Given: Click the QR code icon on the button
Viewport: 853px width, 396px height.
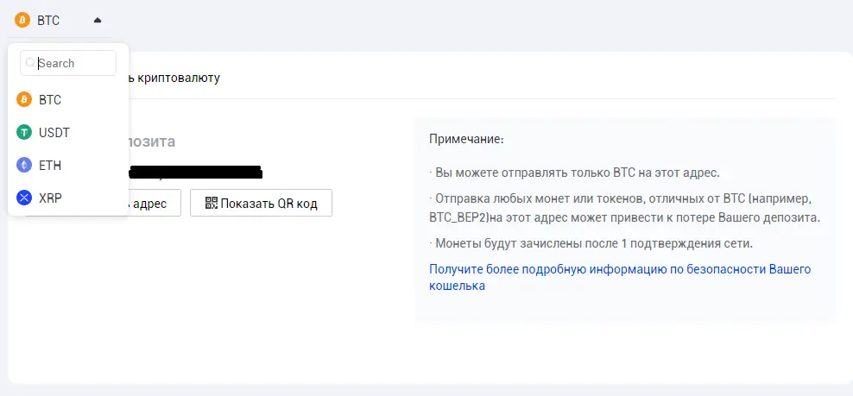Looking at the screenshot, I should click(x=211, y=203).
